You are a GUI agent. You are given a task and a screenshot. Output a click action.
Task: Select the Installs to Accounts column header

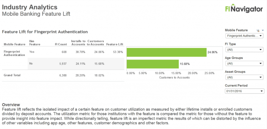click(x=78, y=43)
